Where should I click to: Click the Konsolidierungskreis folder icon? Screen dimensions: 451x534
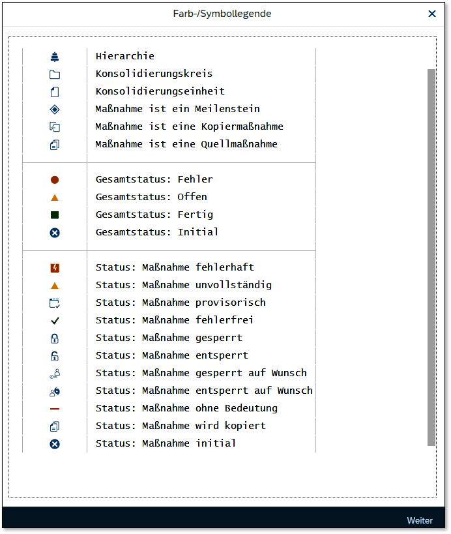pos(55,74)
